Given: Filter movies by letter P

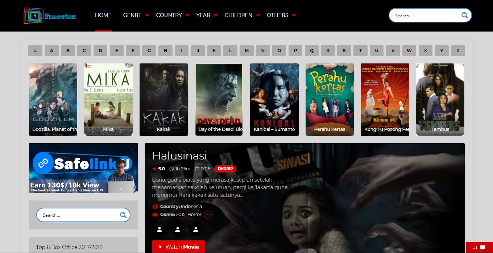Looking at the screenshot, I should (295, 51).
